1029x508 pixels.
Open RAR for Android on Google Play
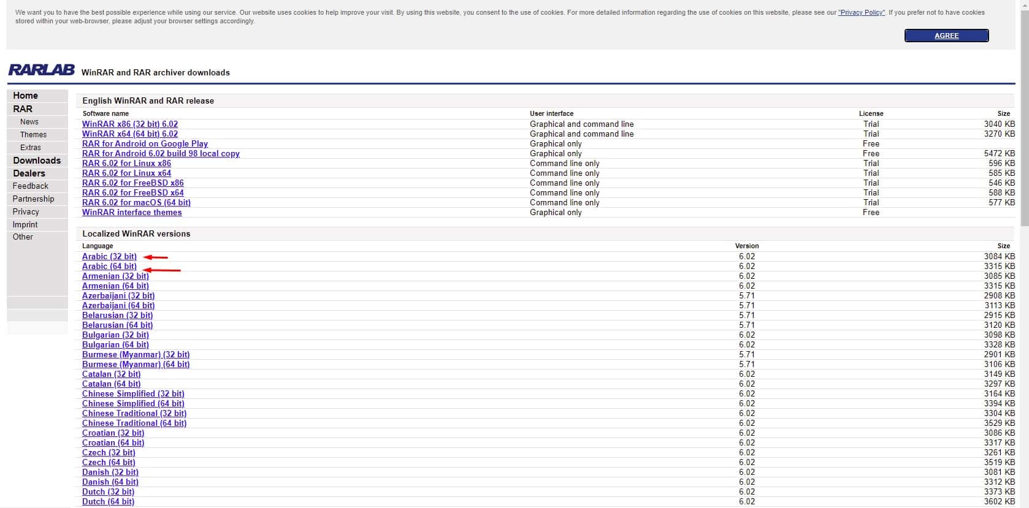[145, 143]
